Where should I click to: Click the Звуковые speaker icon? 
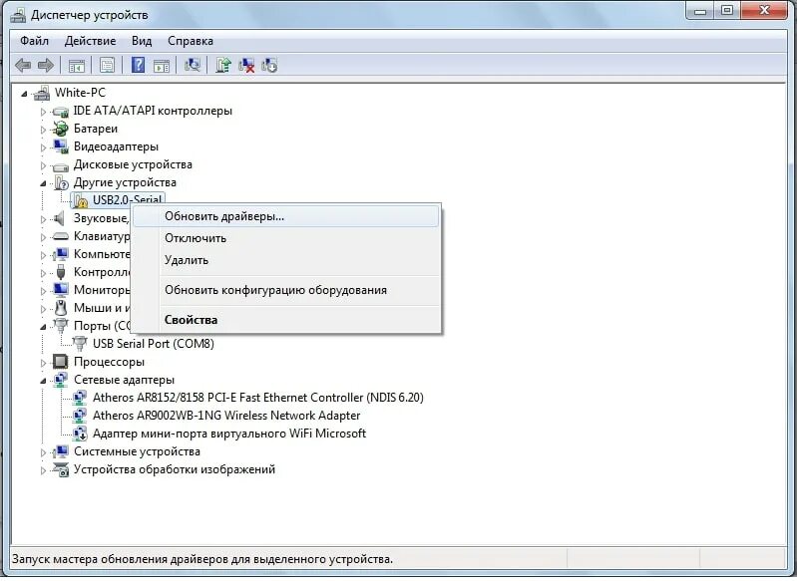point(60,218)
